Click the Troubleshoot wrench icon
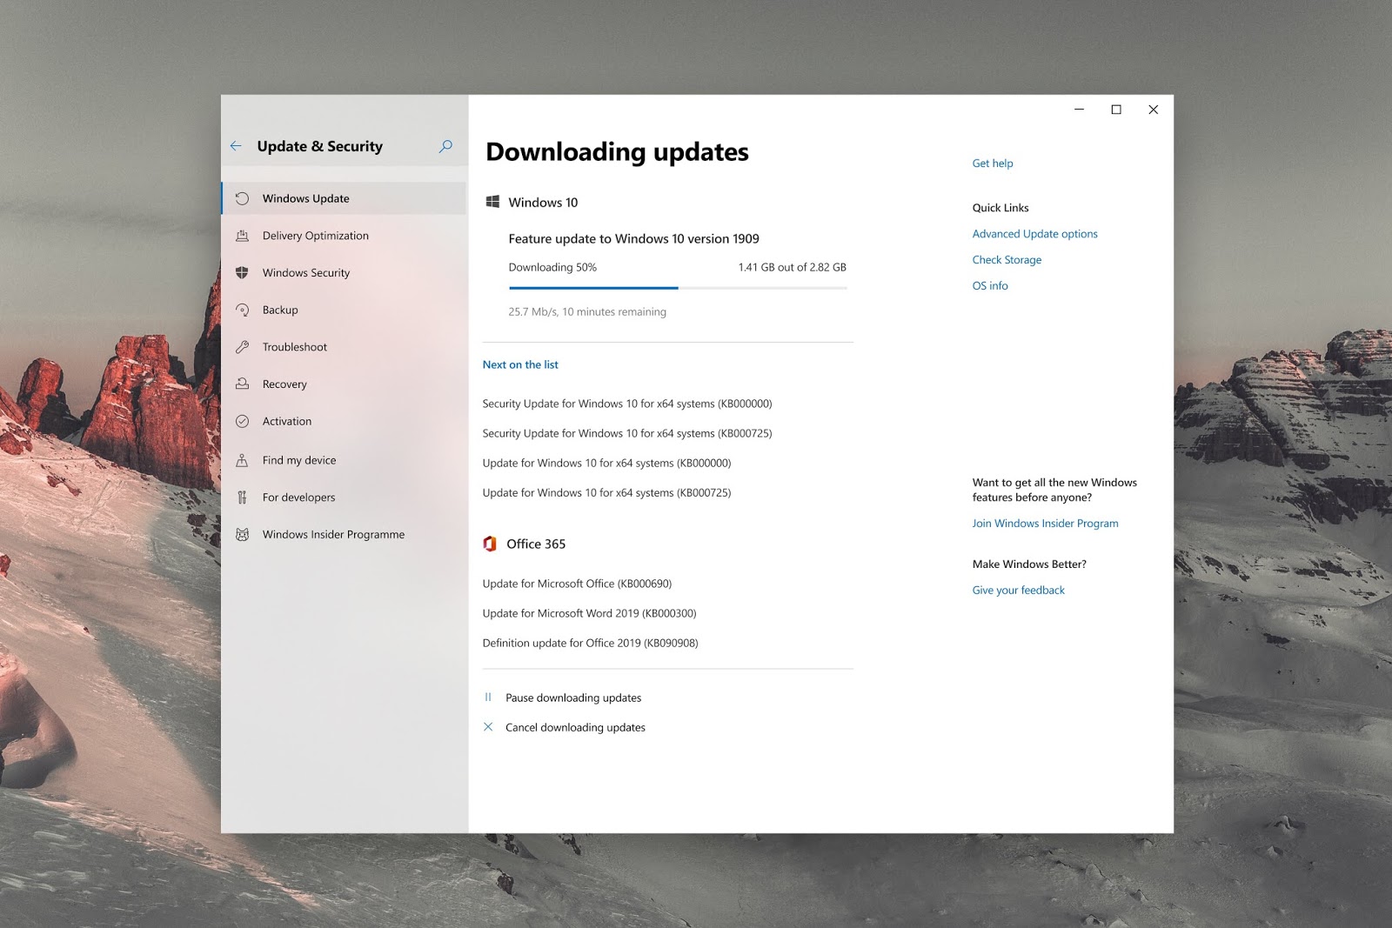This screenshot has width=1392, height=928. pos(242,347)
